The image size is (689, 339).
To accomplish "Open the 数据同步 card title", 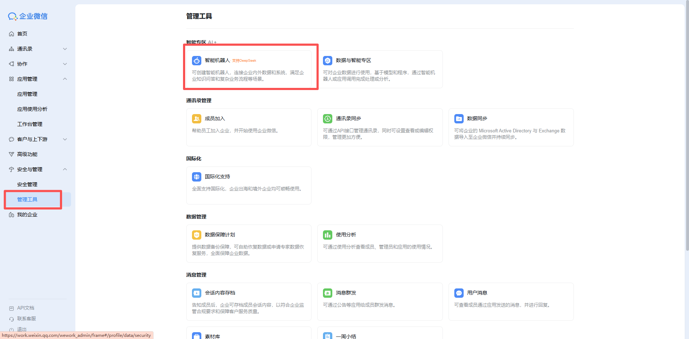I will pyautogui.click(x=477, y=118).
